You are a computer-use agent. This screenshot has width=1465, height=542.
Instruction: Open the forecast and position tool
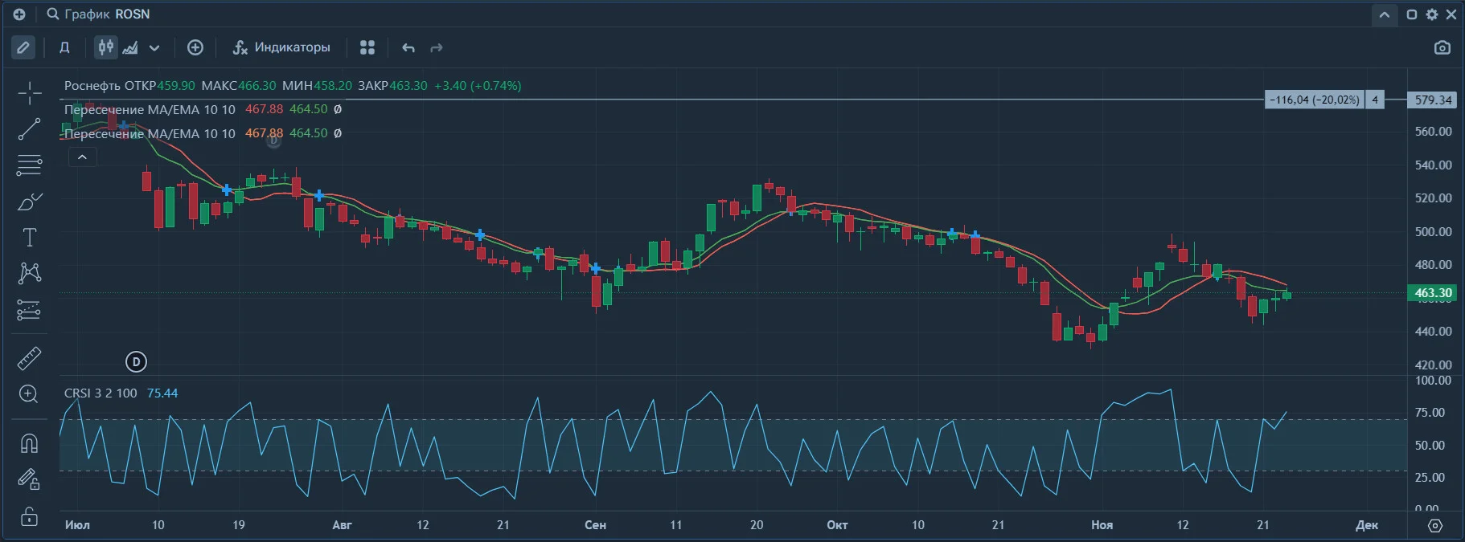tap(30, 310)
